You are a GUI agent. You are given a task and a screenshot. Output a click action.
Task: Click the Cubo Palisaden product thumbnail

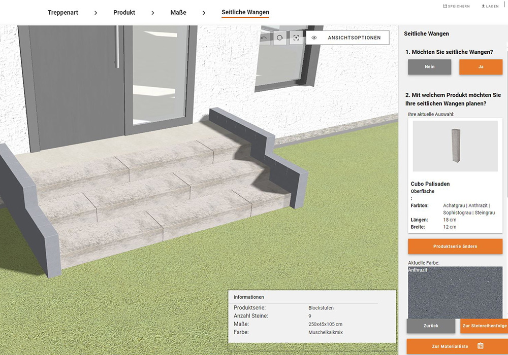point(455,146)
